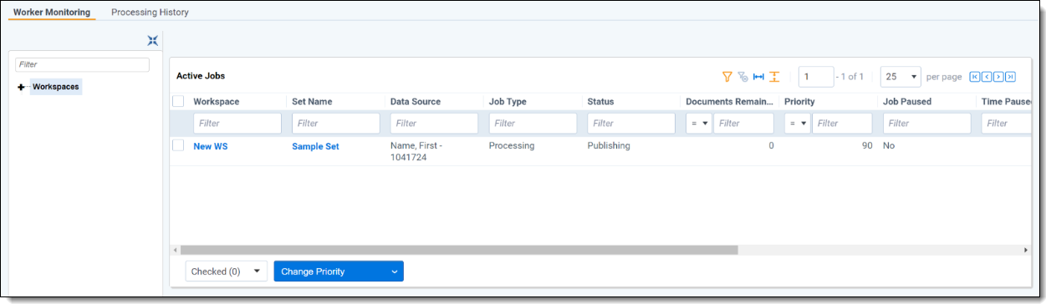The image size is (1046, 304).
Task: Sort by the Documents Remaining column header
Action: 730,102
